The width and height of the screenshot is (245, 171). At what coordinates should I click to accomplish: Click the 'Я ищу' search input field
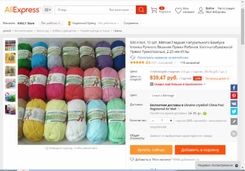(x=81, y=10)
